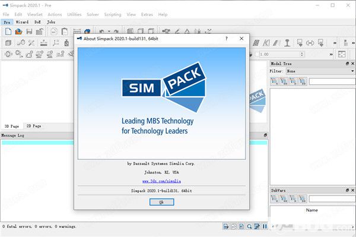This screenshot has height=237, width=356.
Task: Create a new model with the blank page icon
Action: tap(8, 31)
